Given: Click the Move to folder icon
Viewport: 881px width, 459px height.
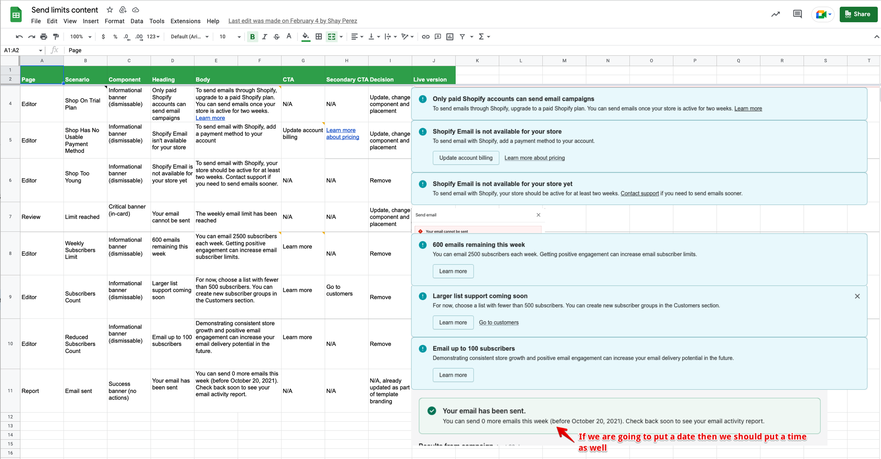Looking at the screenshot, I should click(x=123, y=10).
